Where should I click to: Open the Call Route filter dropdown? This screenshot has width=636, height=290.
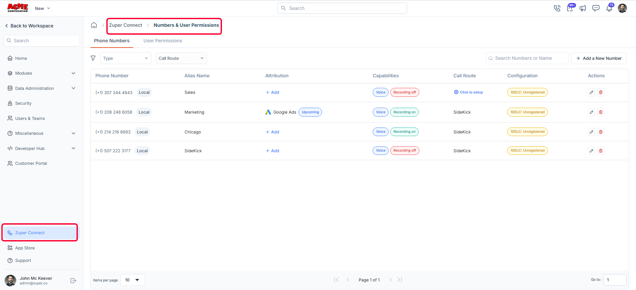(x=182, y=58)
